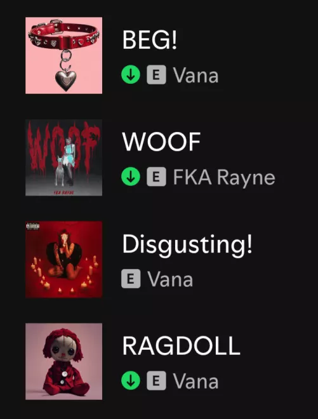318x419 pixels.
Task: Click the green downloaded icon under BEG!
Action: [x=131, y=75]
